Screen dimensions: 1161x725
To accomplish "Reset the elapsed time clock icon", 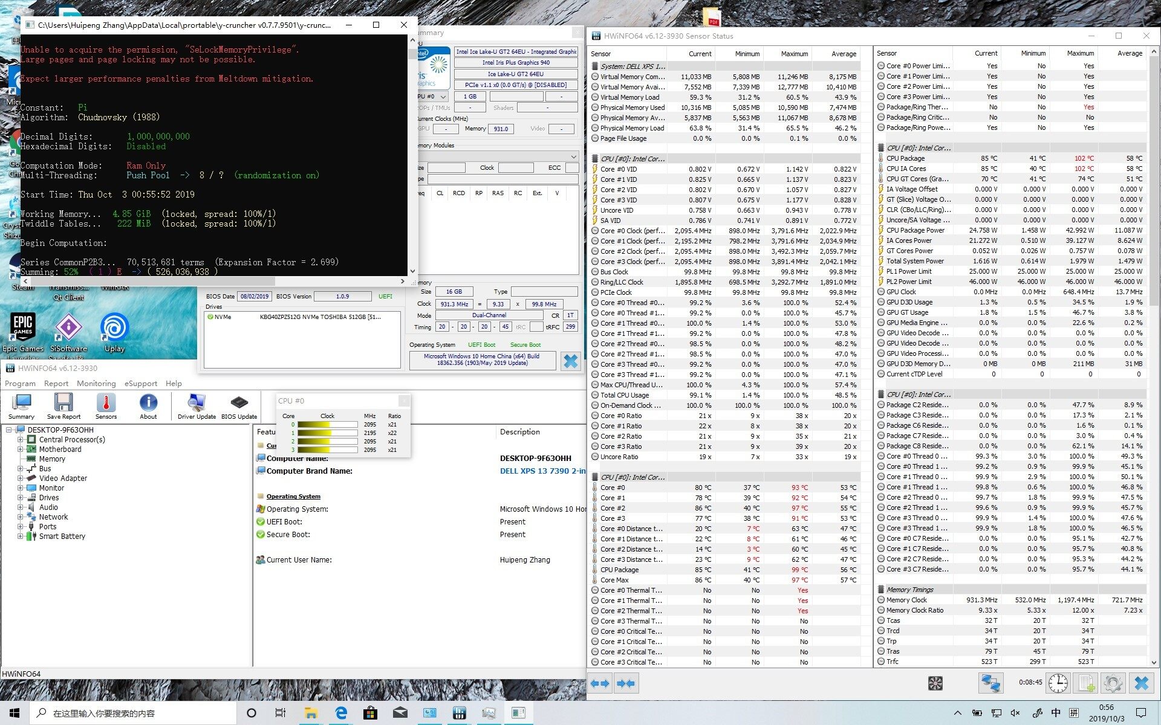I will pos(1058,683).
